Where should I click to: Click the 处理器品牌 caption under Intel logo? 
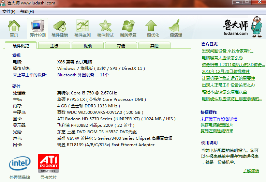point(20,178)
